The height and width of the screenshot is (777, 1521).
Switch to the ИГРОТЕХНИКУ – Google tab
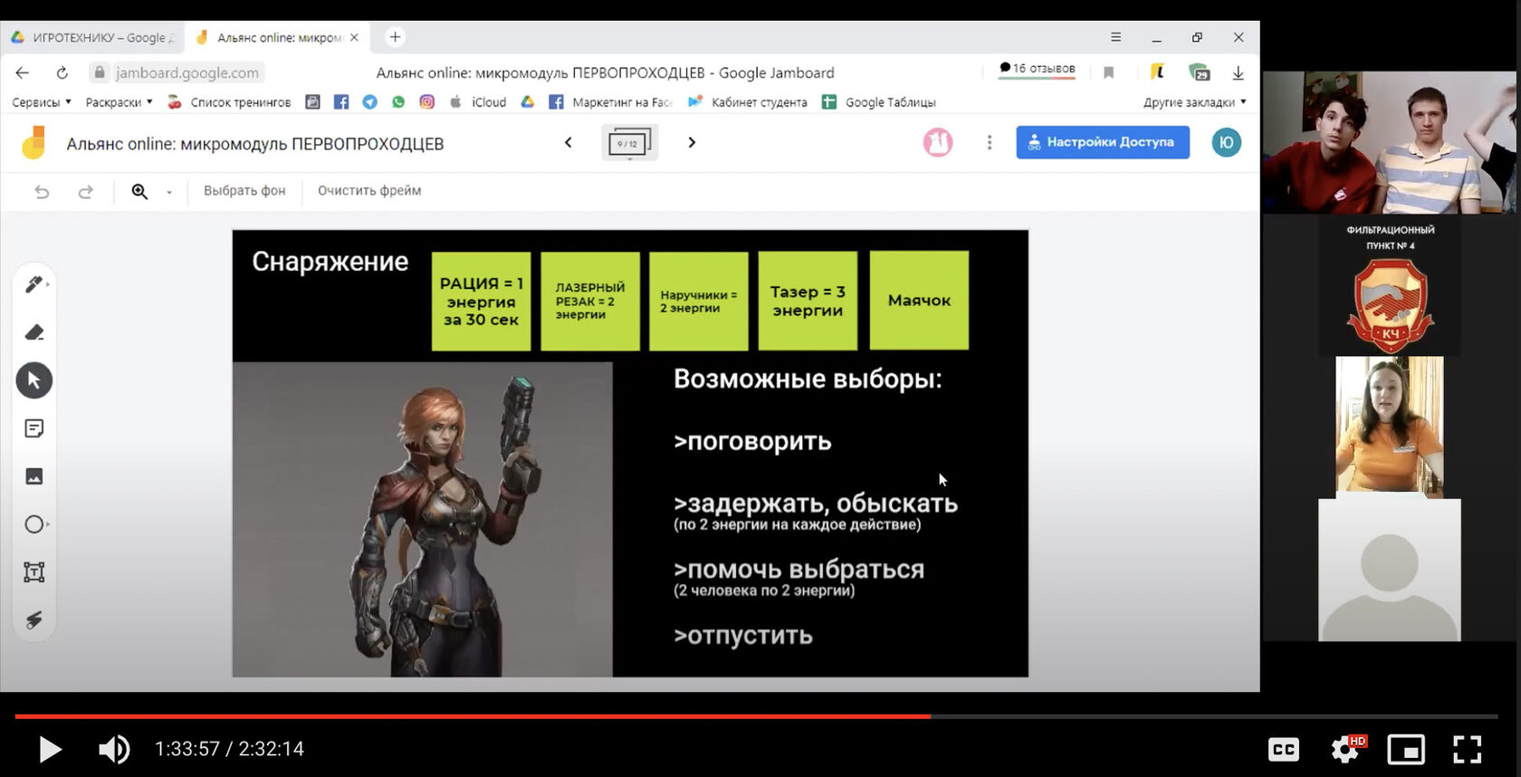point(91,37)
